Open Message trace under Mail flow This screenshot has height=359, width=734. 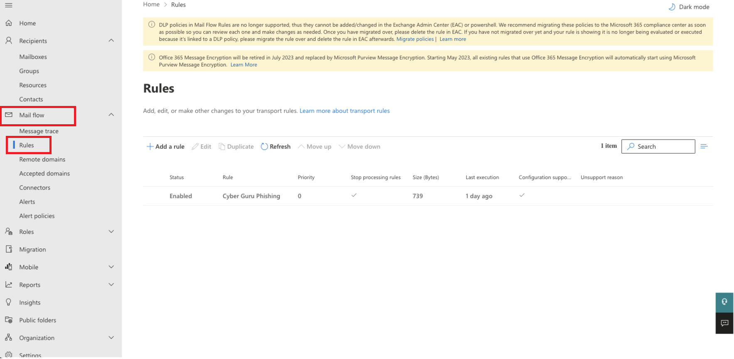pyautogui.click(x=39, y=131)
